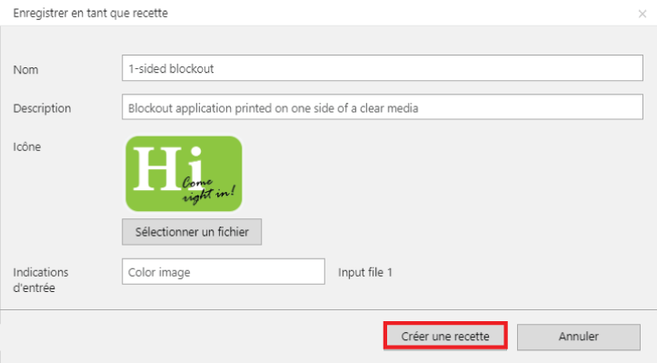Click the Icône label
The height and width of the screenshot is (363, 657).
27,146
